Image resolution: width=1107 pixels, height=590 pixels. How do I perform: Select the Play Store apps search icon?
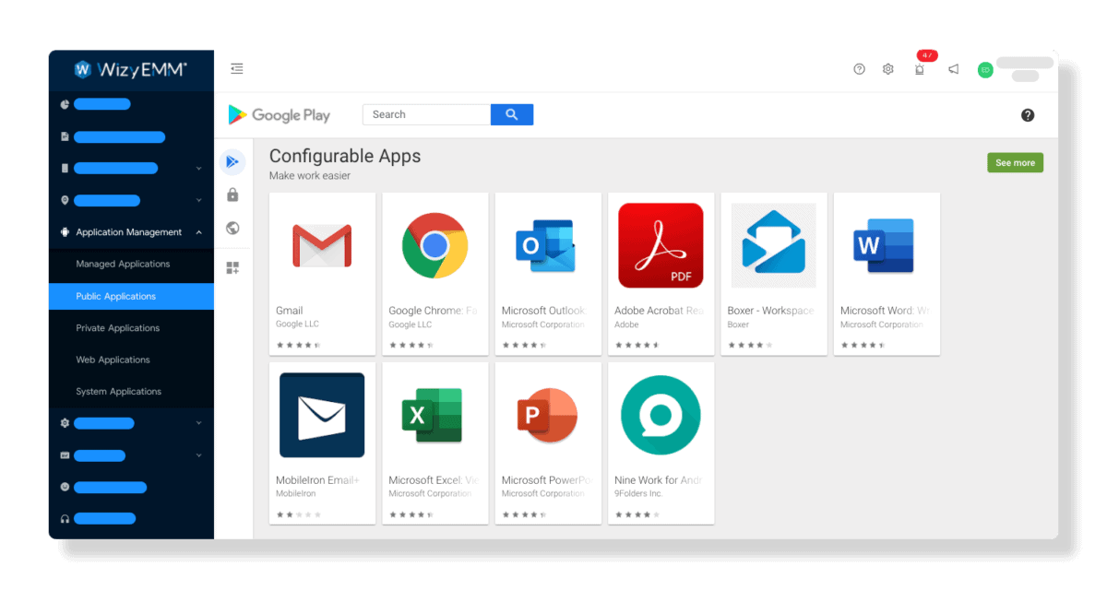233,161
